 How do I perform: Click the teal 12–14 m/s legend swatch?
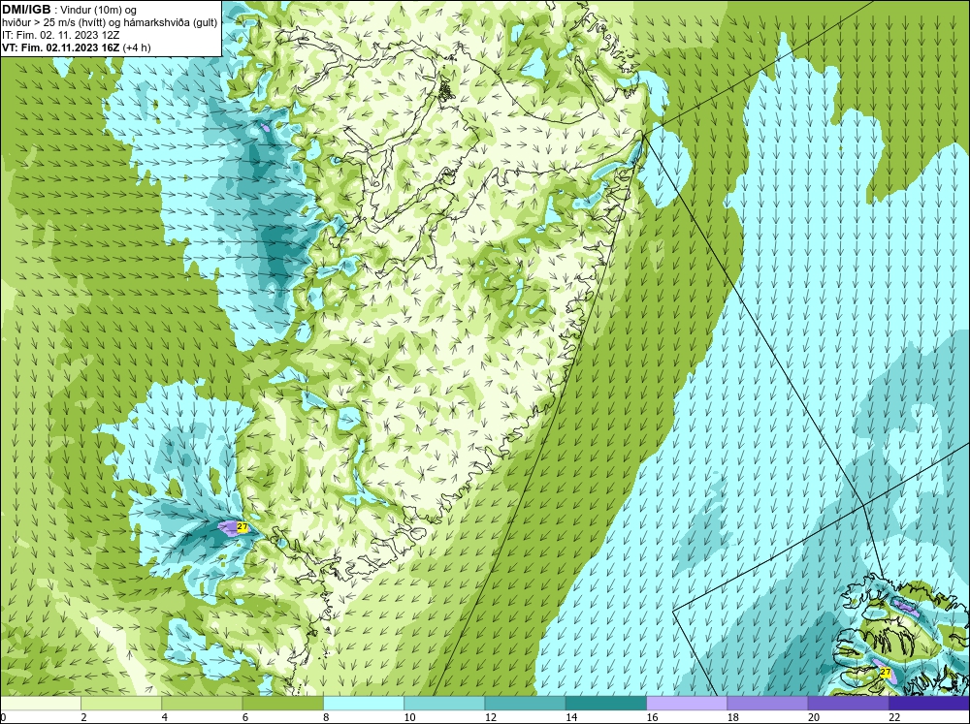525,703
